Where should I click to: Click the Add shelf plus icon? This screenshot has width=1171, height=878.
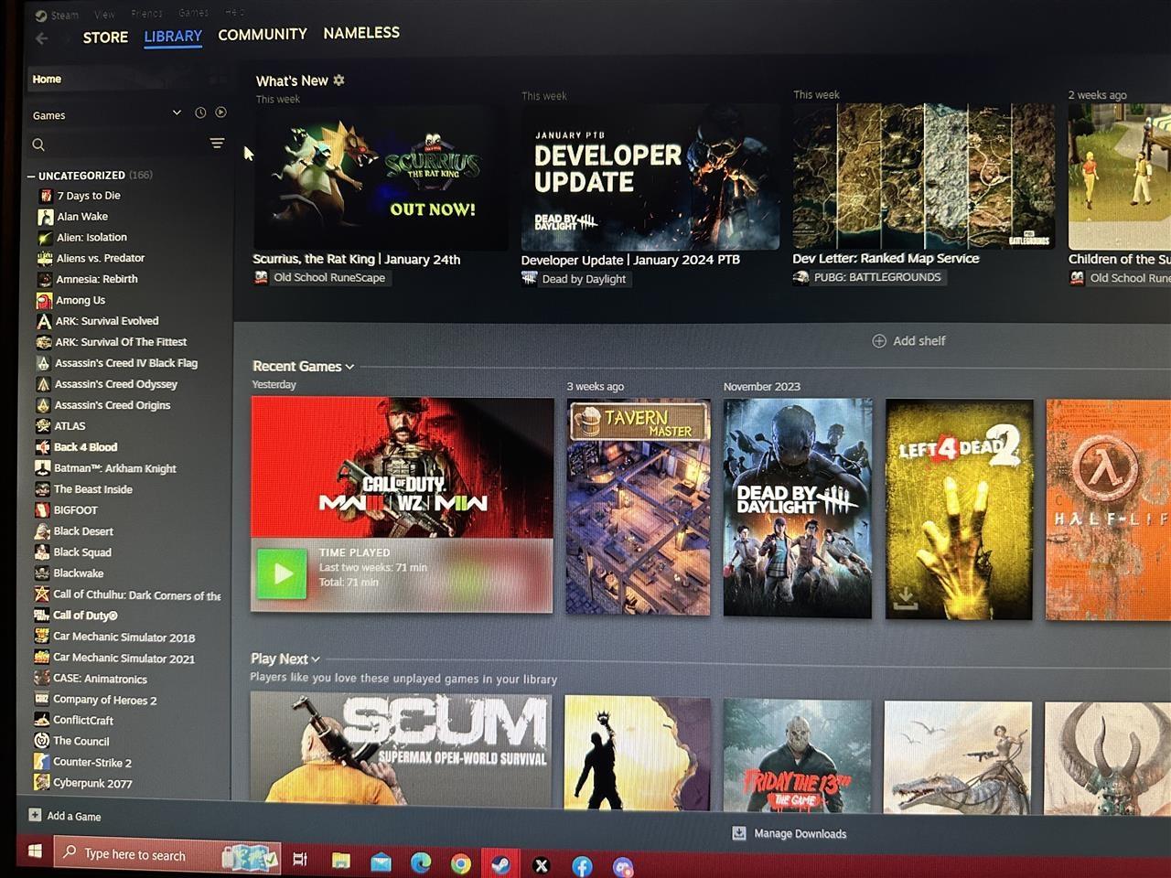[879, 340]
